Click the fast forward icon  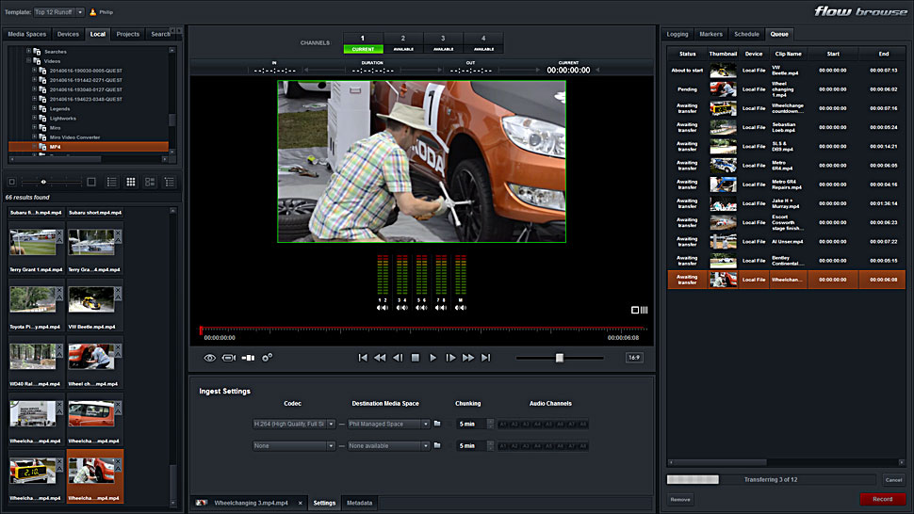(468, 358)
